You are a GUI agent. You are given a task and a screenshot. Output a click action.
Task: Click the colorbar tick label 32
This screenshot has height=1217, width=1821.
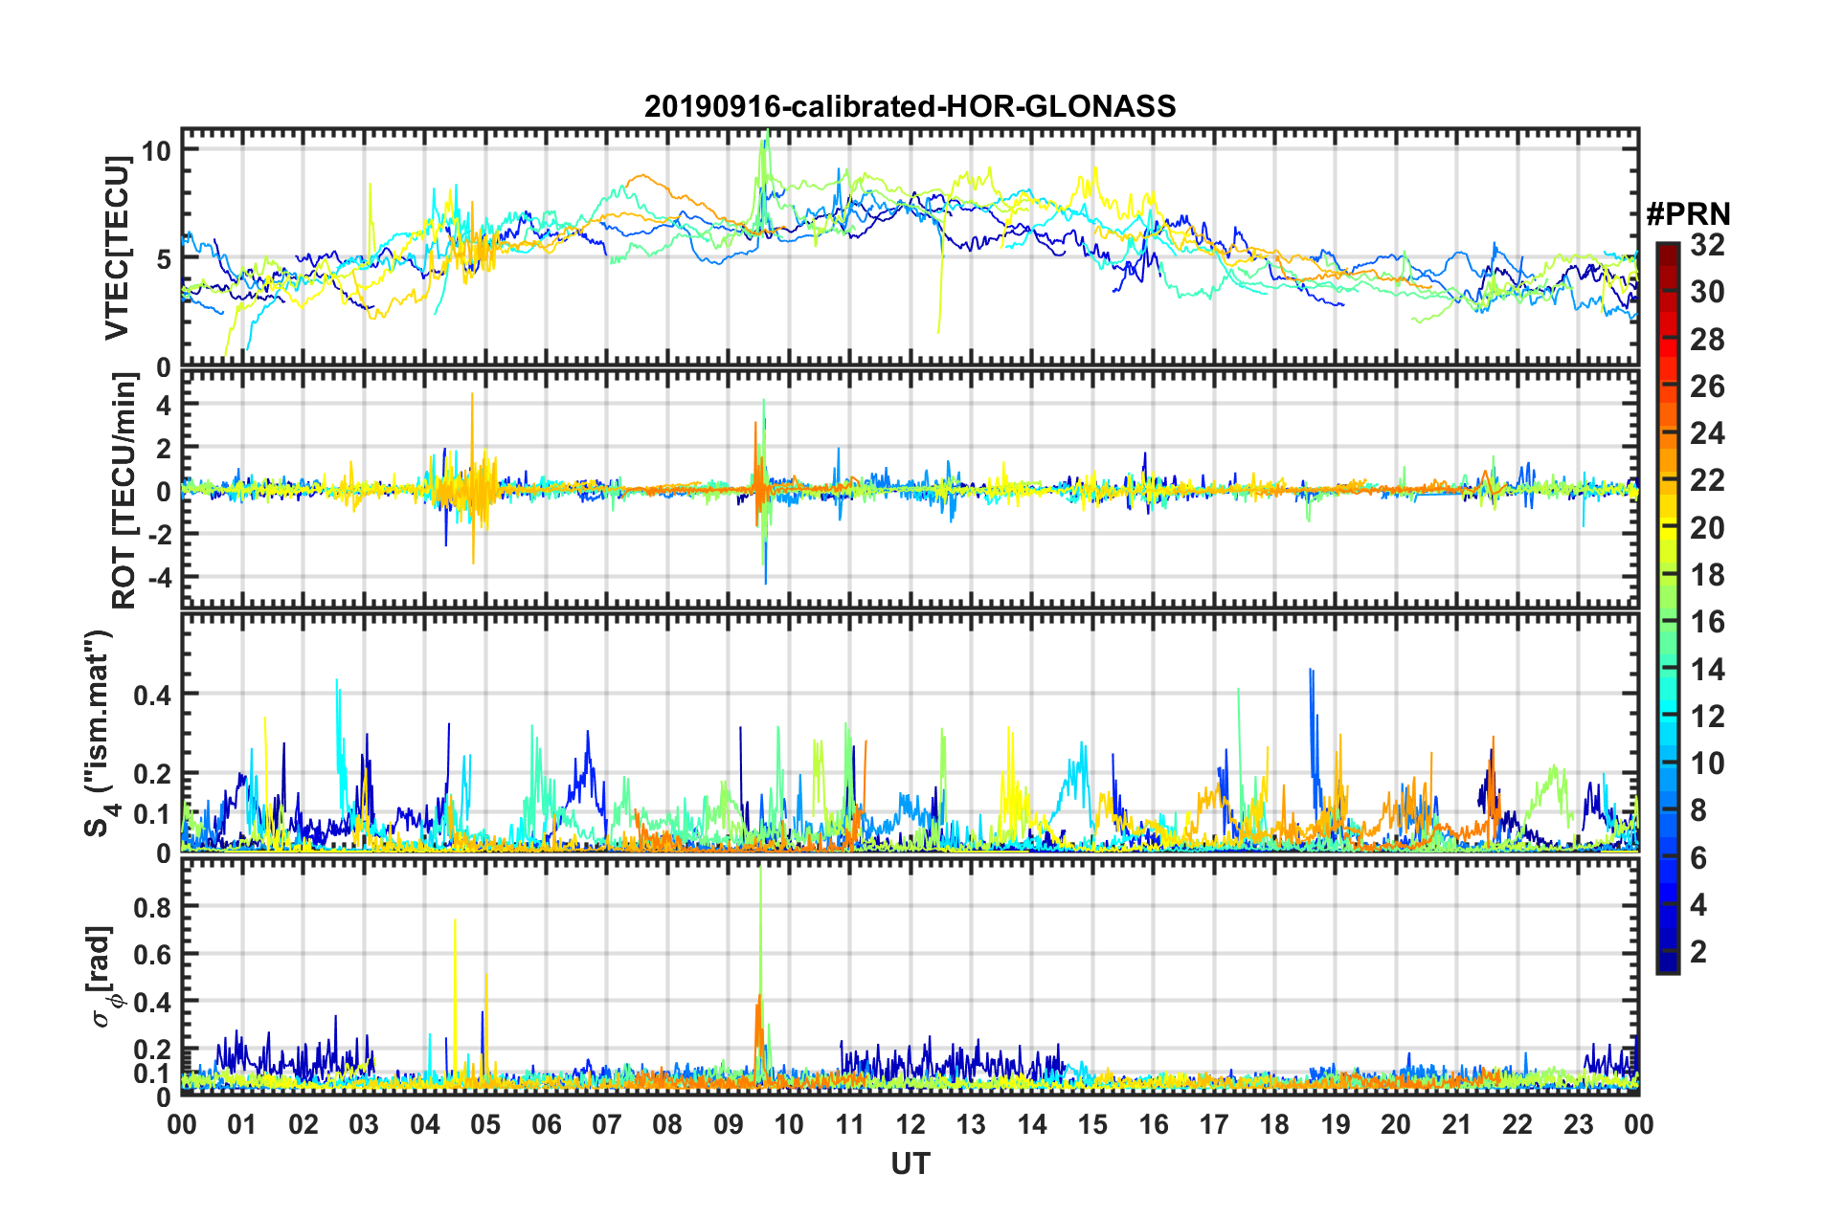click(x=1707, y=245)
